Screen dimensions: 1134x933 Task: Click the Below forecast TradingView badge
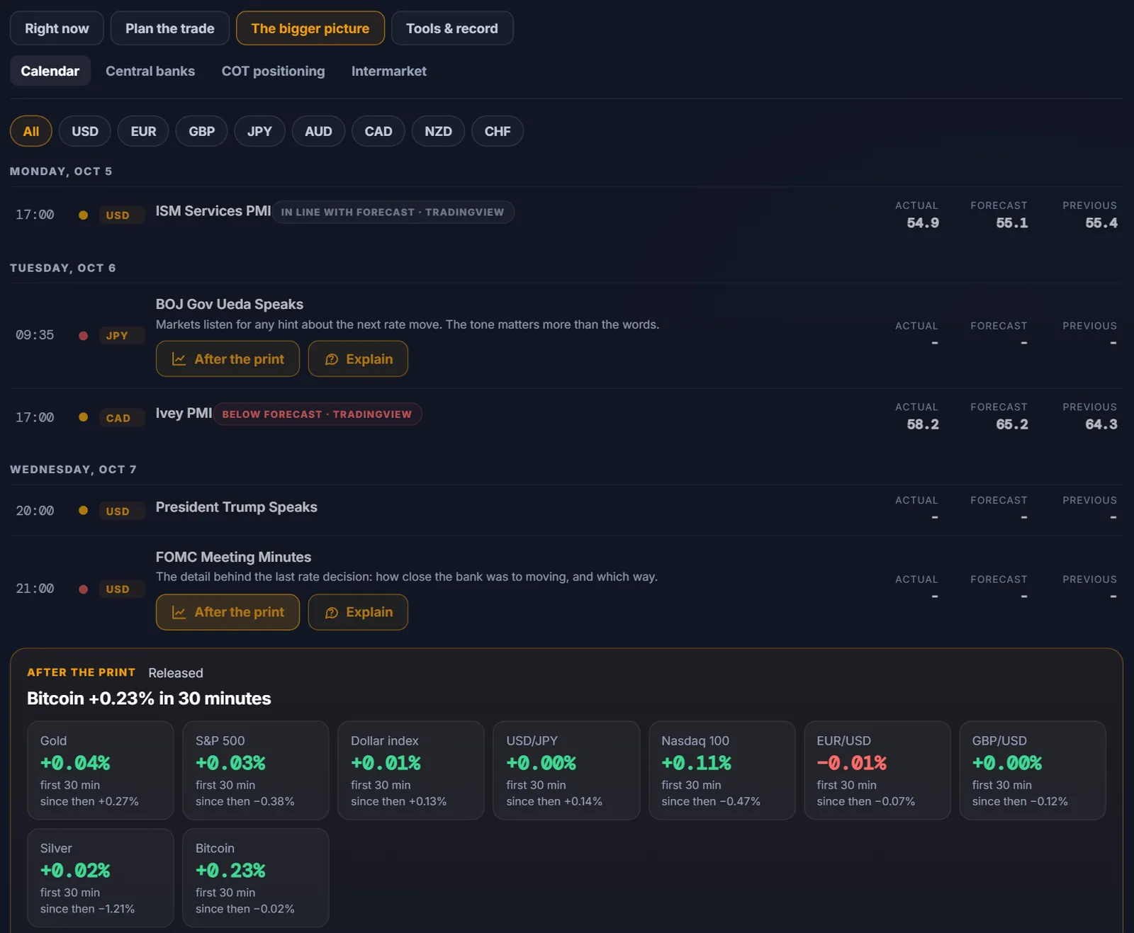[317, 414]
